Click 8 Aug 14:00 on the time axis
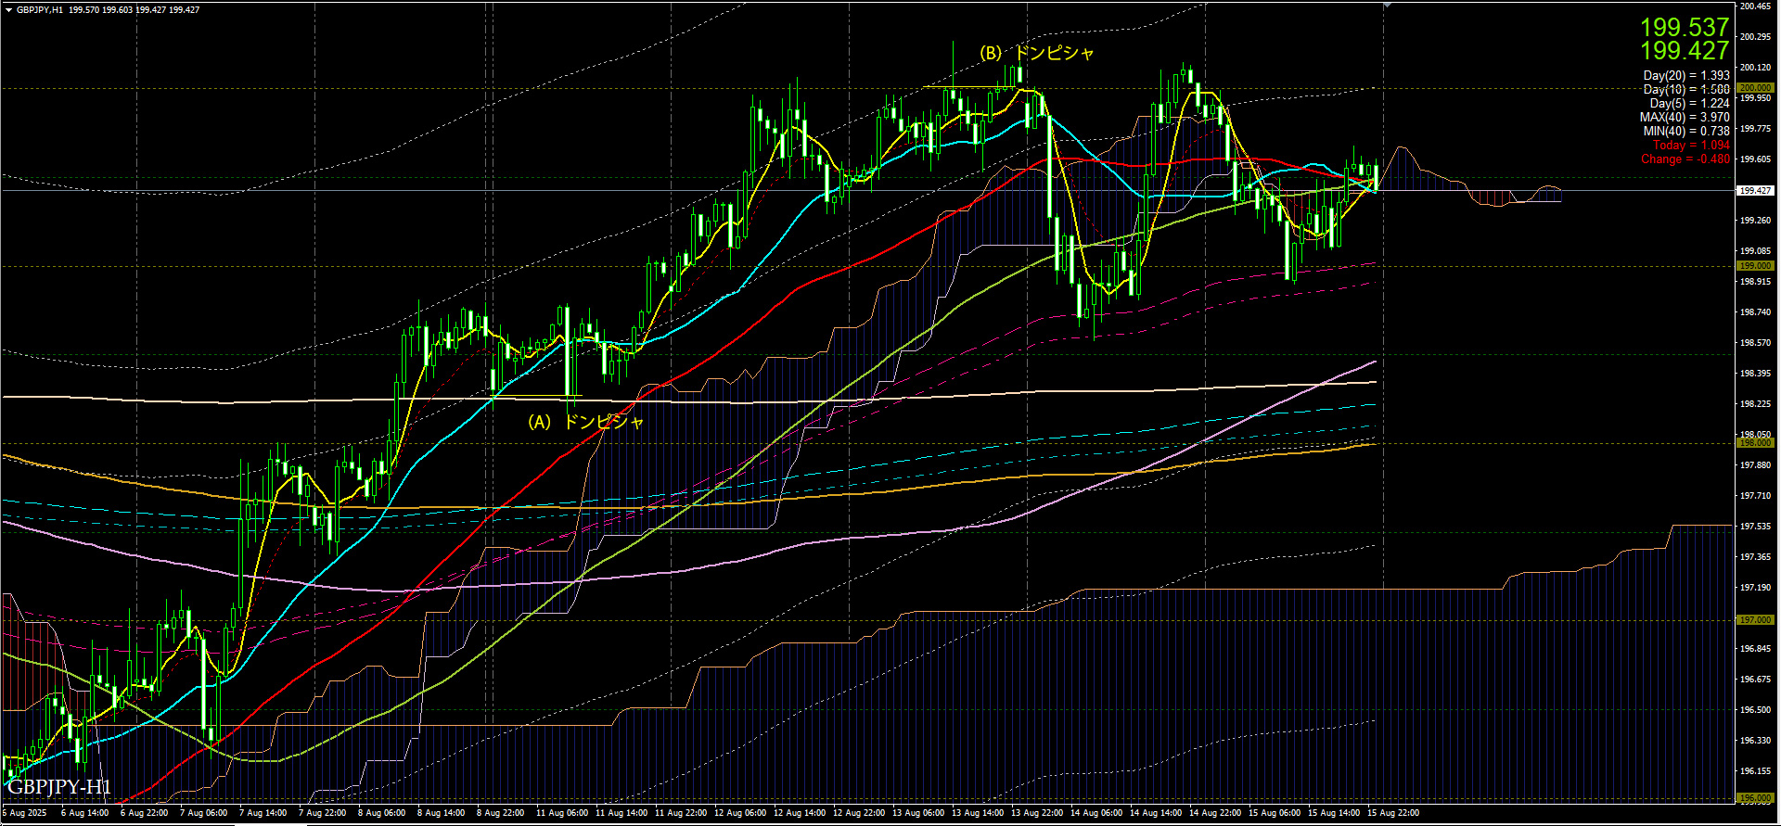1781x826 pixels. [x=442, y=813]
